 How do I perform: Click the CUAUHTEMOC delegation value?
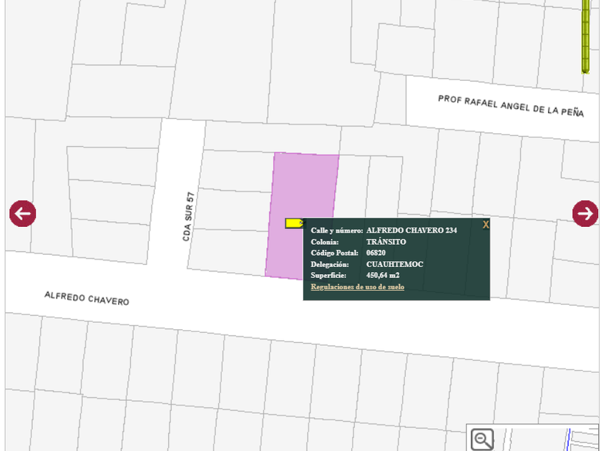[x=394, y=264]
